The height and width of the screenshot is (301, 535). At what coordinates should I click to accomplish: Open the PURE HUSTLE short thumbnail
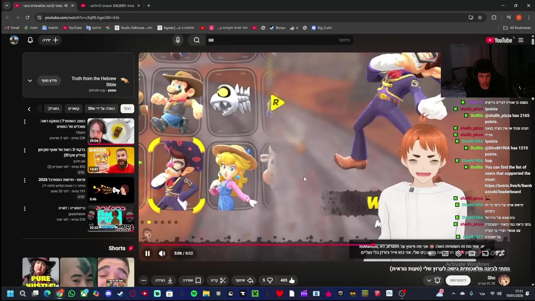(x=41, y=272)
